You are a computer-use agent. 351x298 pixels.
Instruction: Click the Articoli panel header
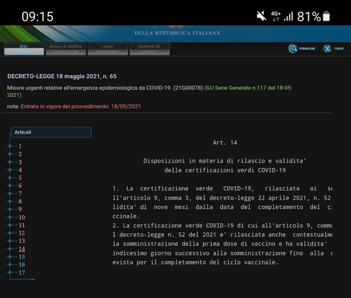pos(51,132)
